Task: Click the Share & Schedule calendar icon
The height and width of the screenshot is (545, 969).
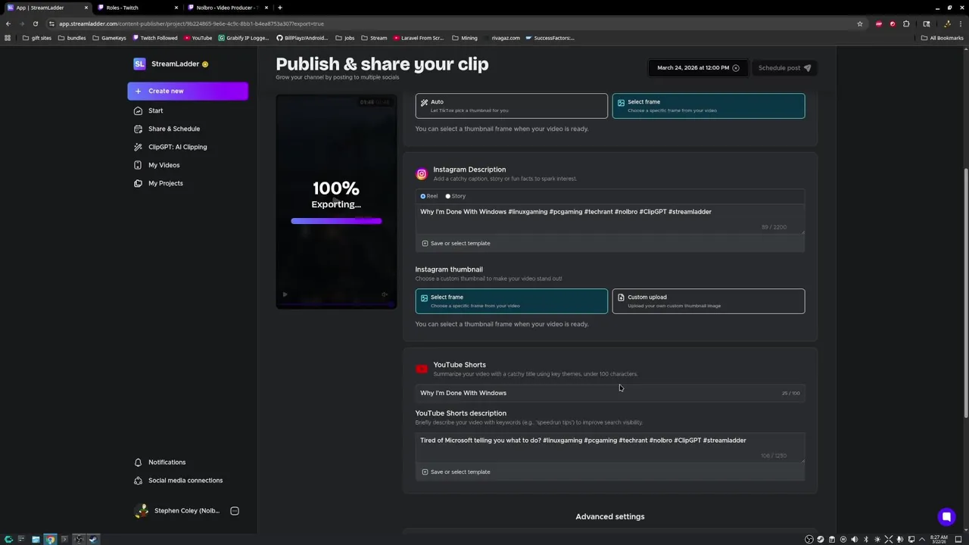Action: click(x=138, y=129)
